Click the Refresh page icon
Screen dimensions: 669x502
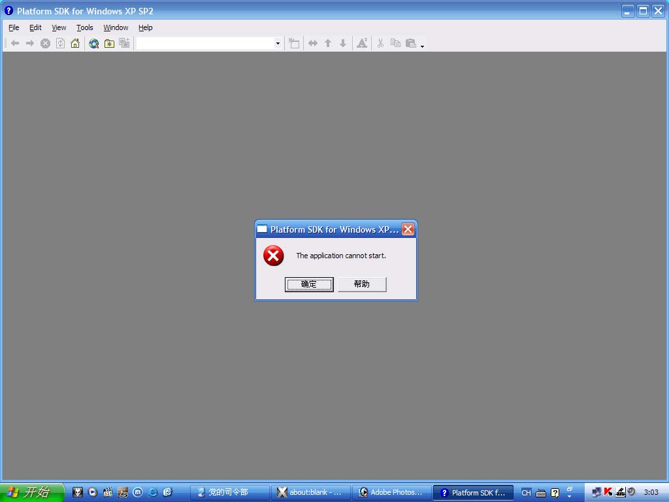point(61,43)
